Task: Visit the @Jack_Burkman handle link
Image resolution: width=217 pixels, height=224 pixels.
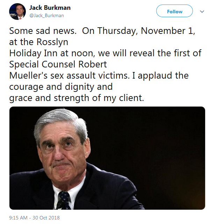Action: [46, 15]
